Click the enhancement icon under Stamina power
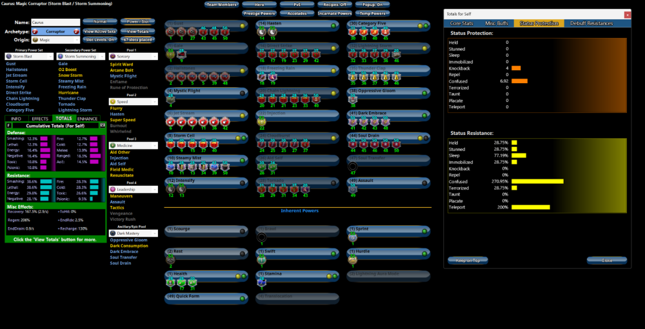This screenshot has height=329, width=645. (x=261, y=282)
